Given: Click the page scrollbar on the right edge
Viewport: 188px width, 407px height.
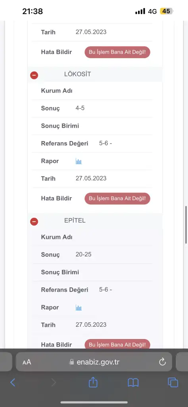Looking at the screenshot, I should pyautogui.click(x=186, y=225).
